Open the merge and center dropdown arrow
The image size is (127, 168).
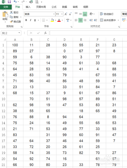(118, 20)
